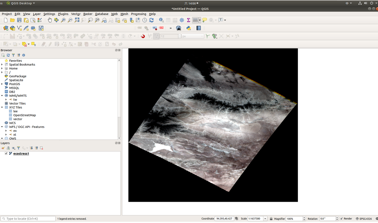Open the Processing menu

tap(138, 14)
